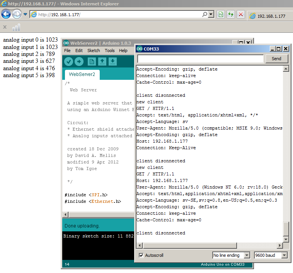The height and width of the screenshot is (273, 293).
Task: Click the IE Forward arrow button
Action: (x=17, y=14)
